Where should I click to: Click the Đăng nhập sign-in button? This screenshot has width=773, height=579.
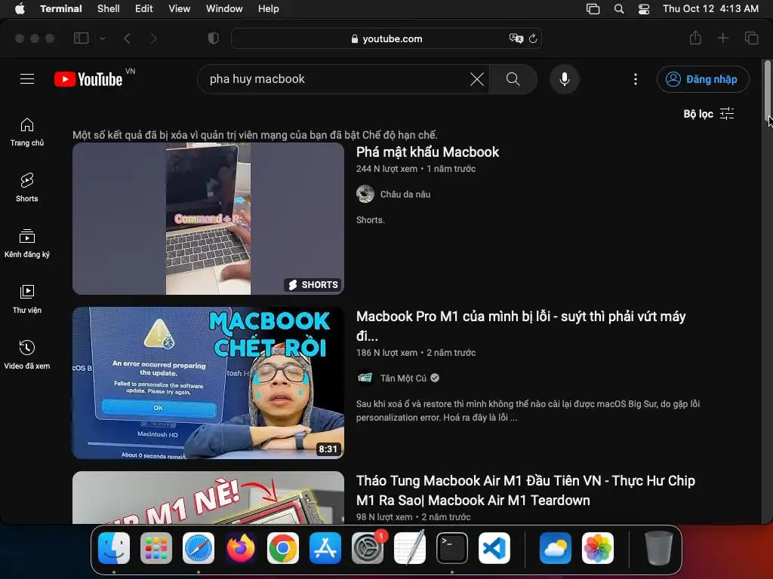point(703,79)
